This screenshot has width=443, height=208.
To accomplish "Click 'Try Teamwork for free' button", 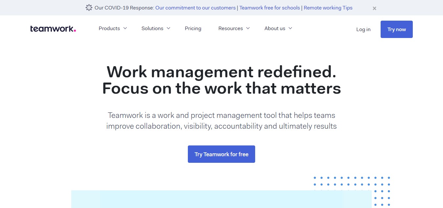I will [x=221, y=154].
